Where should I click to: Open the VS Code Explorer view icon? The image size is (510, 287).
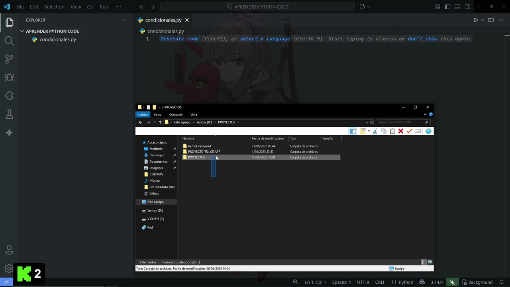point(9,22)
